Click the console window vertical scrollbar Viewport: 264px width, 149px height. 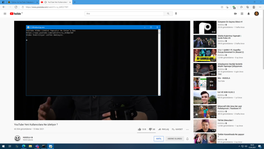point(159,62)
